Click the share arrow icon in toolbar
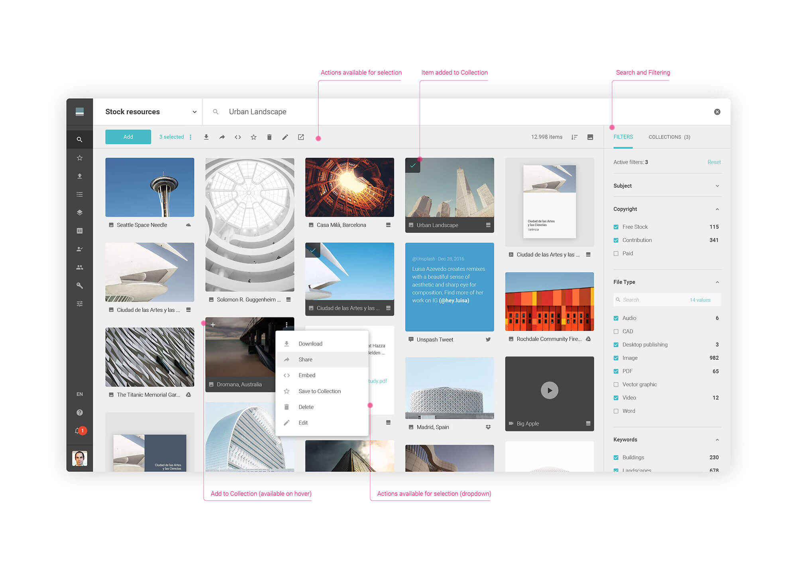This screenshot has width=797, height=570. pyautogui.click(x=222, y=137)
